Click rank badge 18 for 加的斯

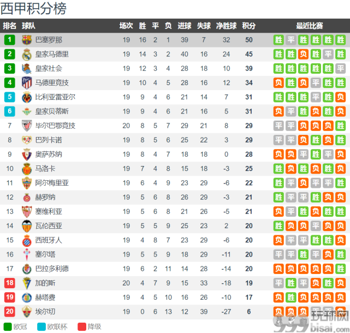coord(10,283)
